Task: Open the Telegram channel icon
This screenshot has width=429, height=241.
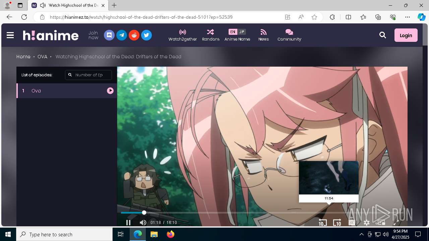Action: point(122,35)
